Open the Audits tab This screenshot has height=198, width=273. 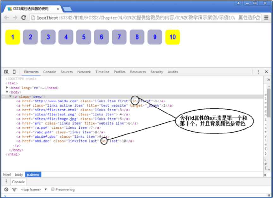tap(173, 72)
